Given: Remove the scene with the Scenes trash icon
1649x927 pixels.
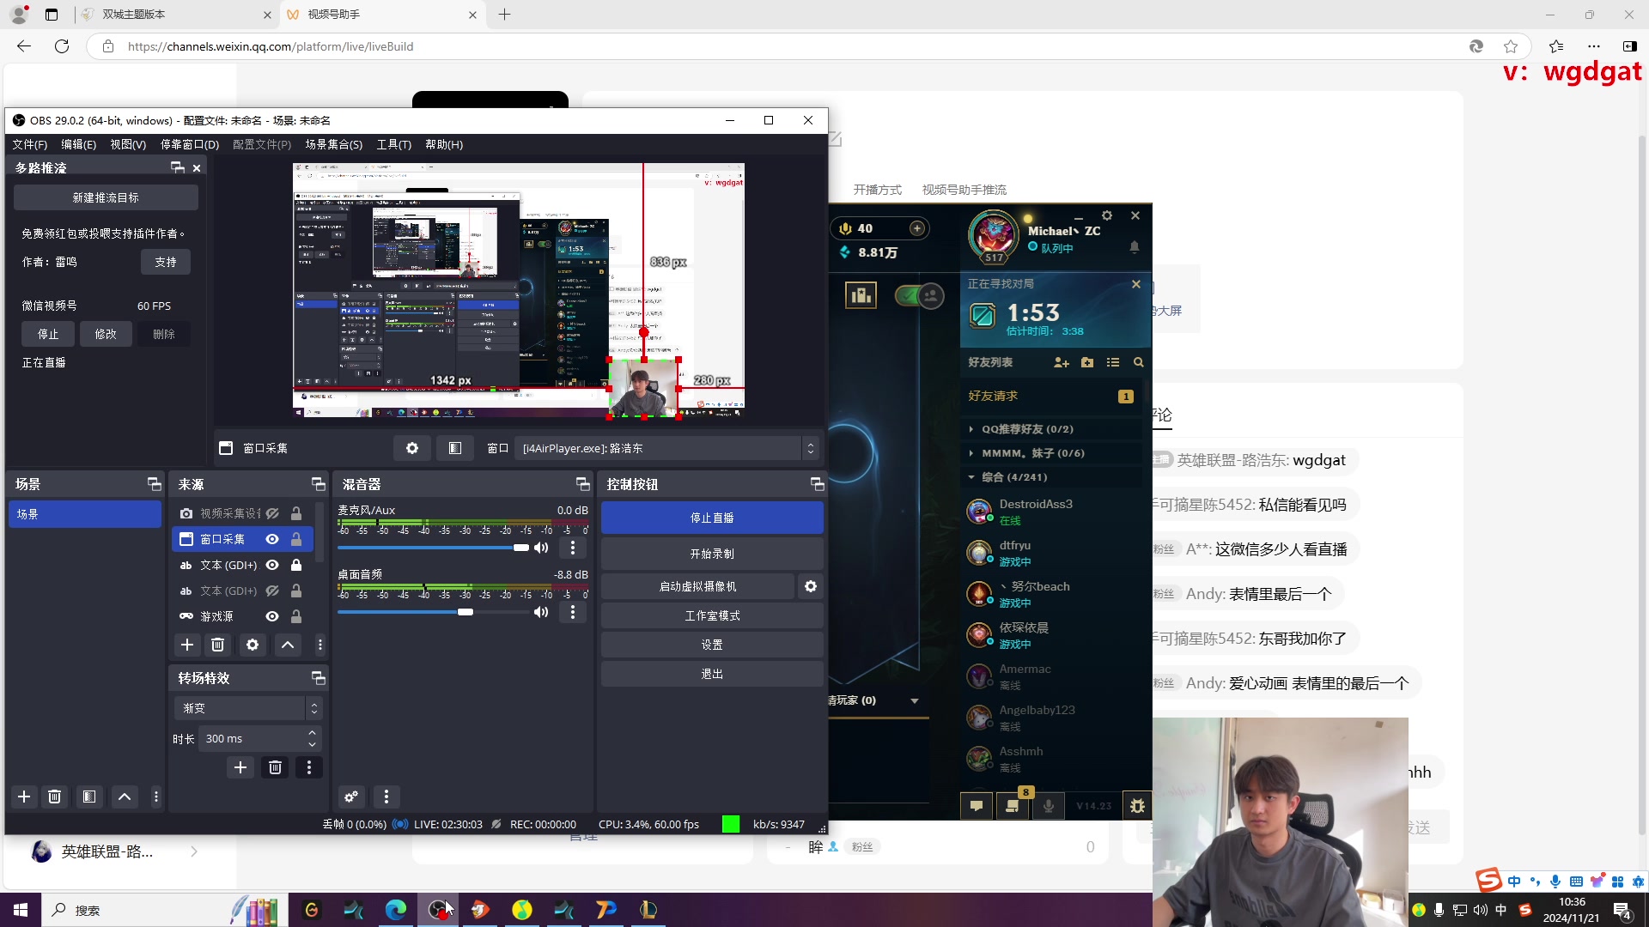Looking at the screenshot, I should 55,797.
